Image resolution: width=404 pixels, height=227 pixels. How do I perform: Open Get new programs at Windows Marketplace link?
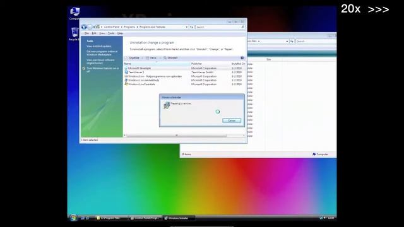pos(102,53)
